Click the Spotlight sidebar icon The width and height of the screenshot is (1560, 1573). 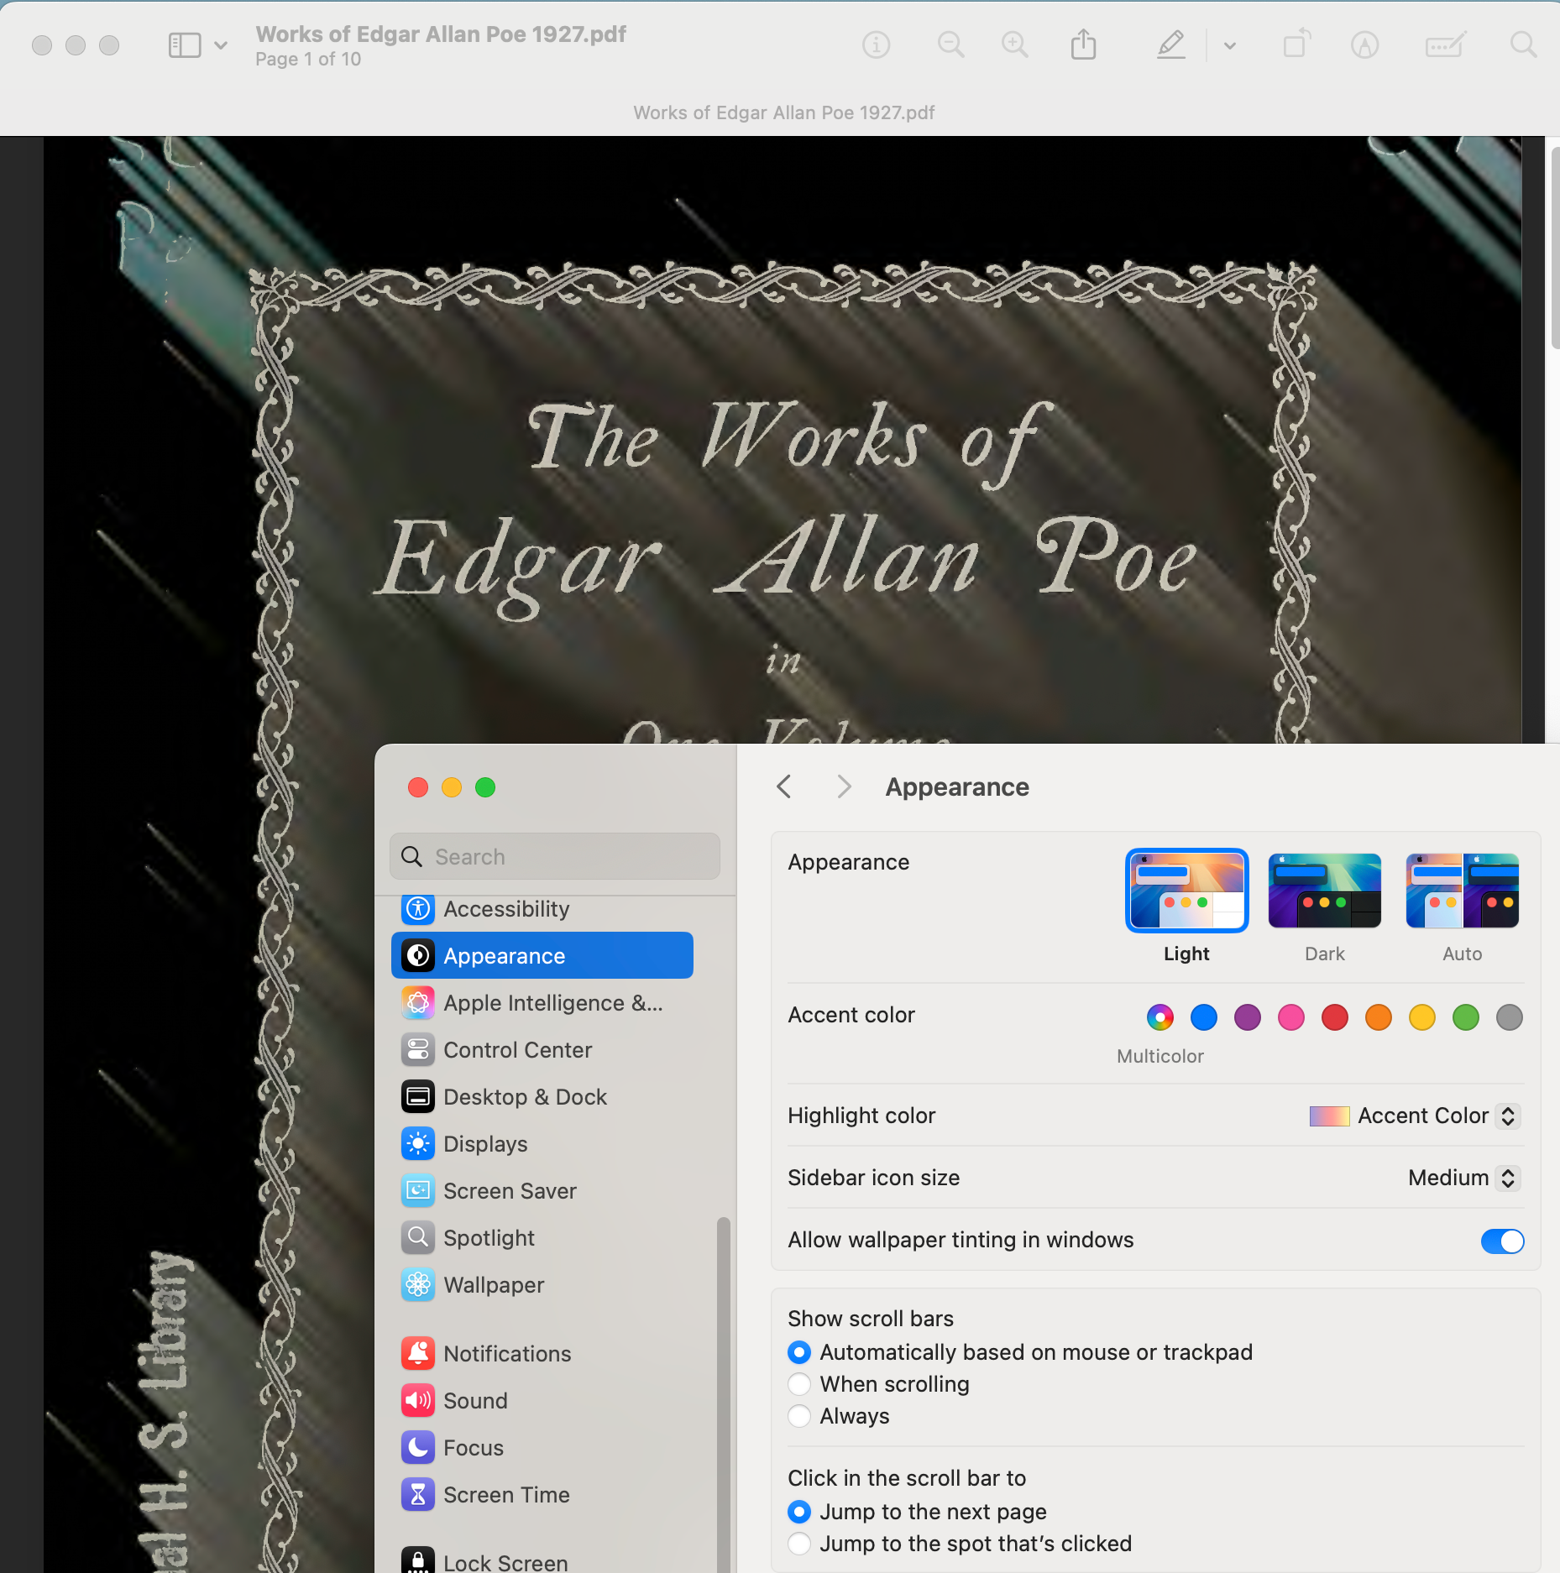point(418,1237)
